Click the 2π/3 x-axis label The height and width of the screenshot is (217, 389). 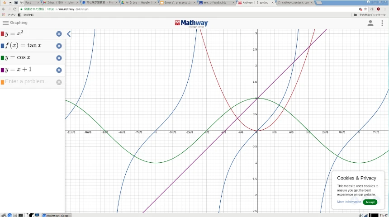pyautogui.click(x=325, y=132)
